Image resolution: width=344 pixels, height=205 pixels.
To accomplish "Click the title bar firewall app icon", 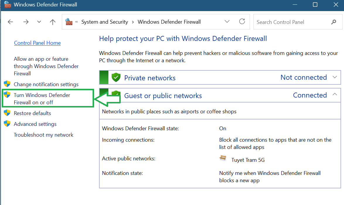I will pyautogui.click(x=8, y=4).
